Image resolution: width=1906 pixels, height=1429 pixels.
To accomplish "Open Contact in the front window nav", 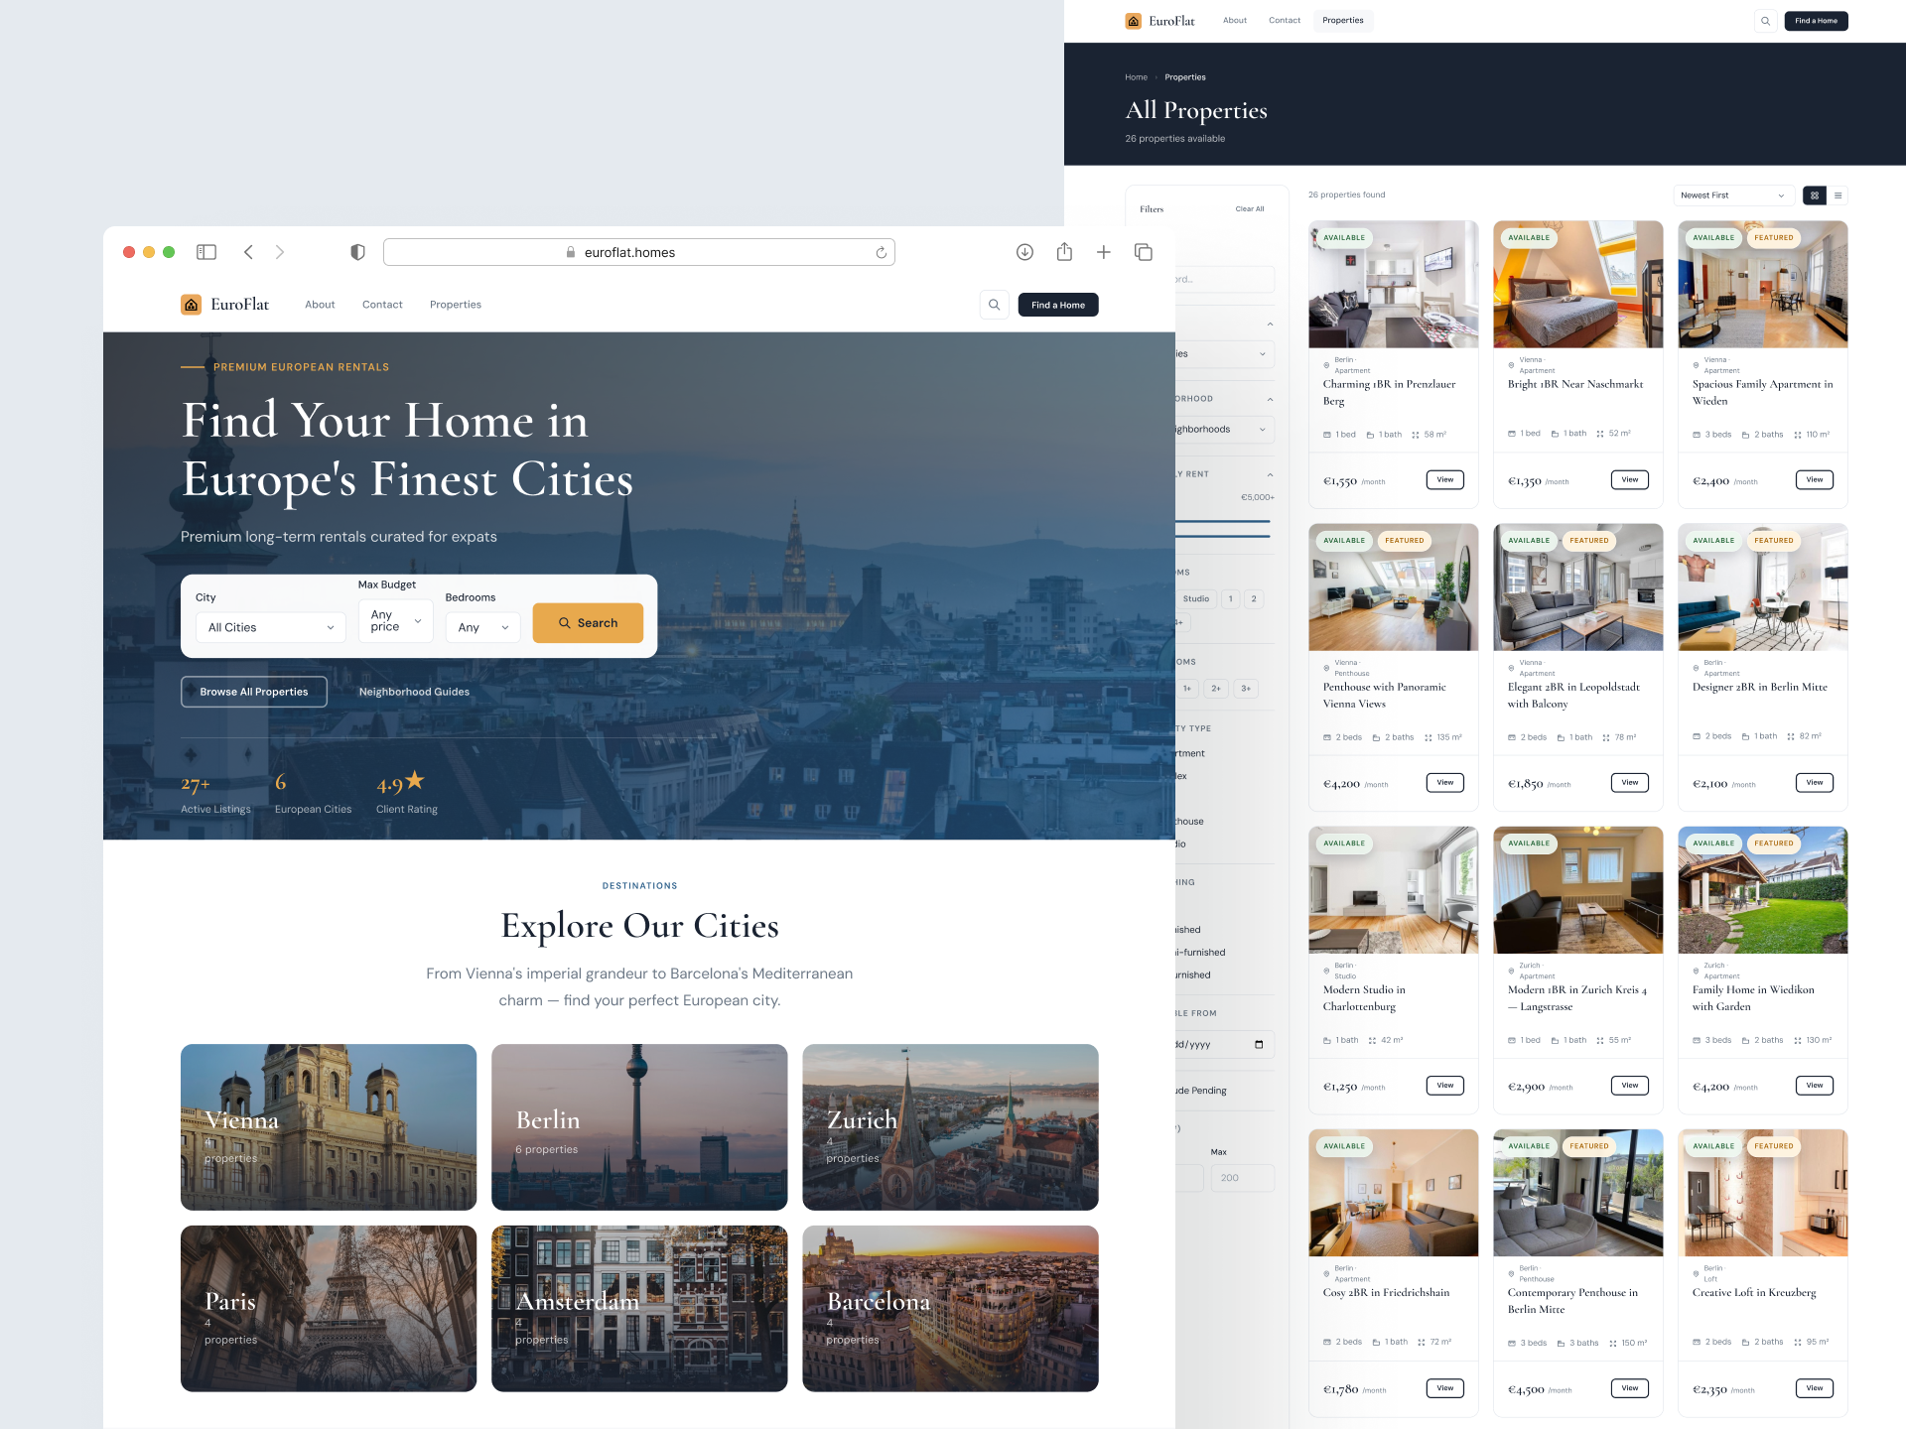I will [382, 305].
